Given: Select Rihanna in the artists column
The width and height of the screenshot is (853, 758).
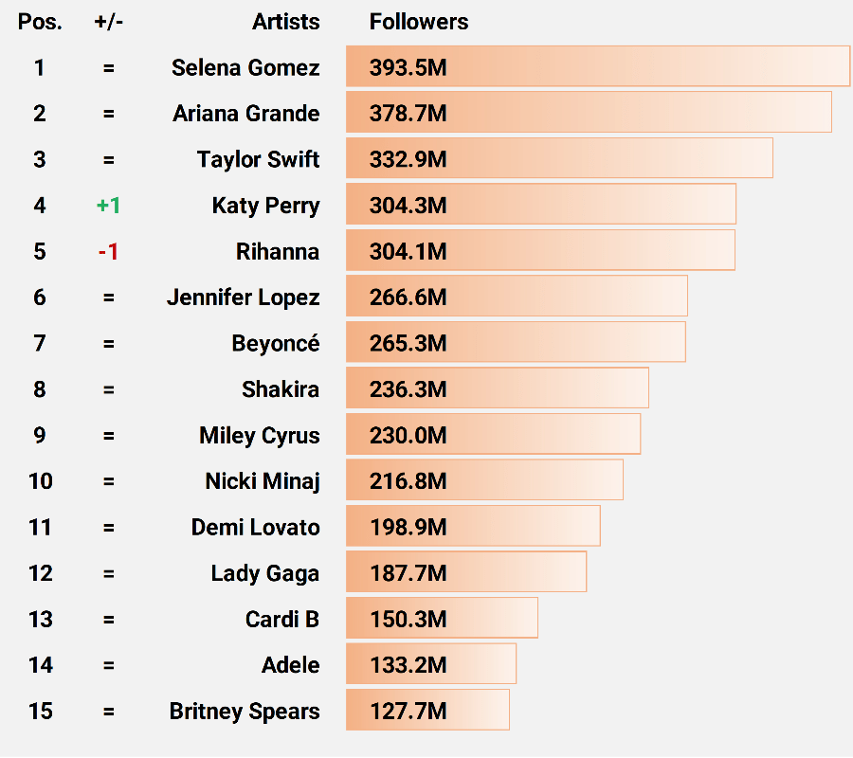Looking at the screenshot, I should [278, 252].
